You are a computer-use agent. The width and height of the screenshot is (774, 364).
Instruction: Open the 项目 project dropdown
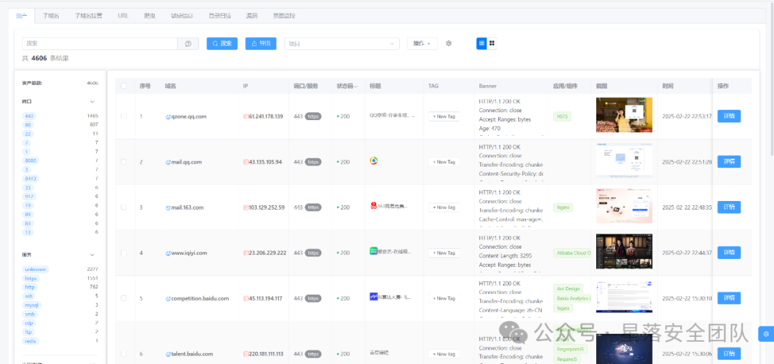click(x=342, y=44)
